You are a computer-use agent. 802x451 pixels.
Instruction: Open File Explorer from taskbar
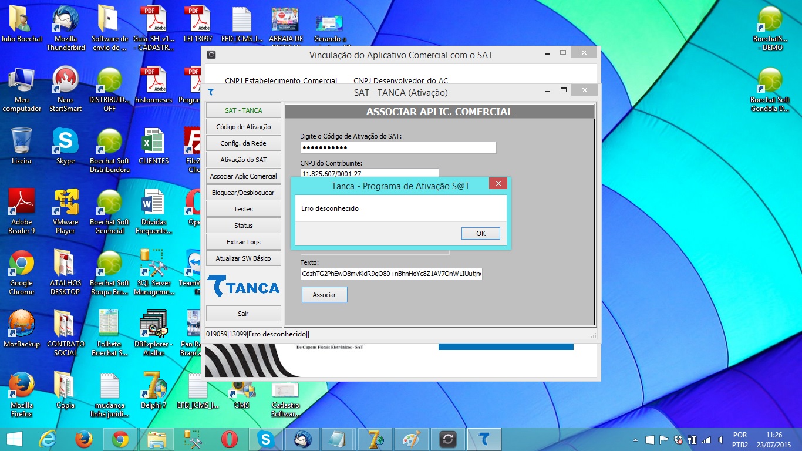click(157, 439)
